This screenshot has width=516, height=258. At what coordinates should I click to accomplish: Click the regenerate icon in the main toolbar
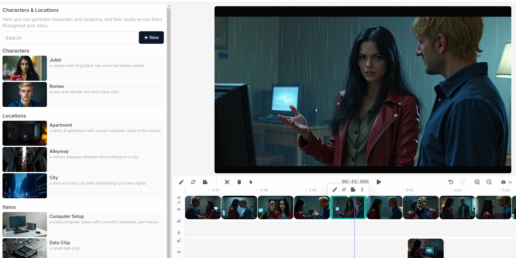(x=193, y=182)
